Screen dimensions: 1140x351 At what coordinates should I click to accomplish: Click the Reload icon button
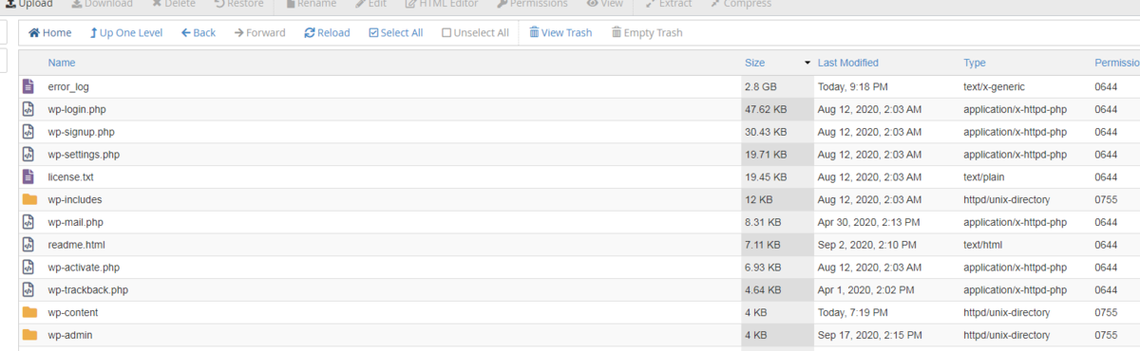point(310,33)
